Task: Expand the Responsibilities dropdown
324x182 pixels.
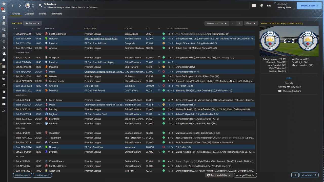Action: 219,175
